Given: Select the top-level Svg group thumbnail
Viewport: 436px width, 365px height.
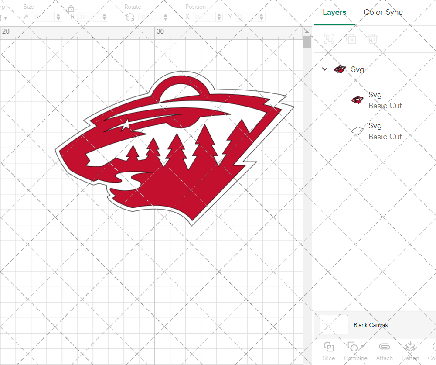Looking at the screenshot, I should (x=340, y=69).
